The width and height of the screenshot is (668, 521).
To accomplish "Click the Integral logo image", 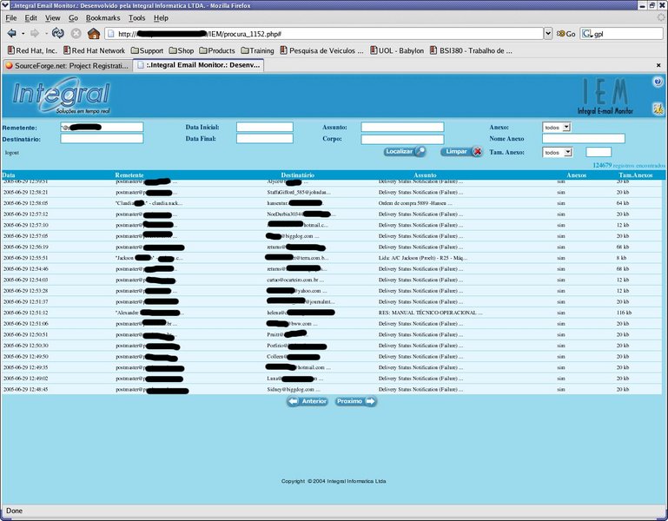I will (61, 97).
